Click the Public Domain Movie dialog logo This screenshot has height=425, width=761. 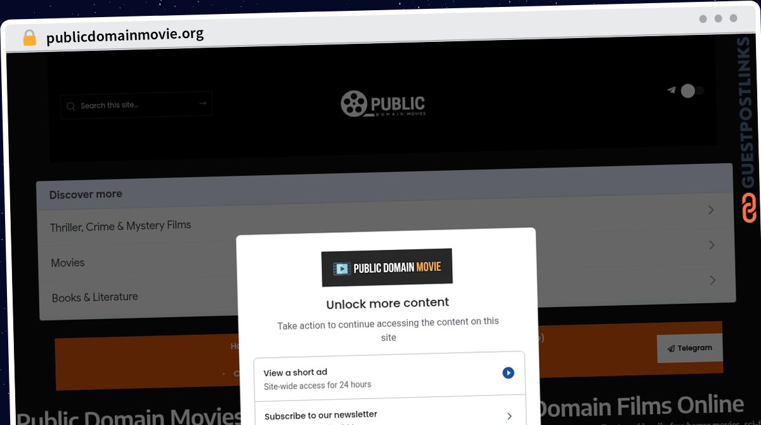tap(387, 267)
